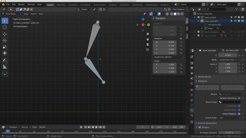Image resolution: width=246 pixels, height=138 pixels.
Task: Play the animation forward
Action: click(96, 127)
